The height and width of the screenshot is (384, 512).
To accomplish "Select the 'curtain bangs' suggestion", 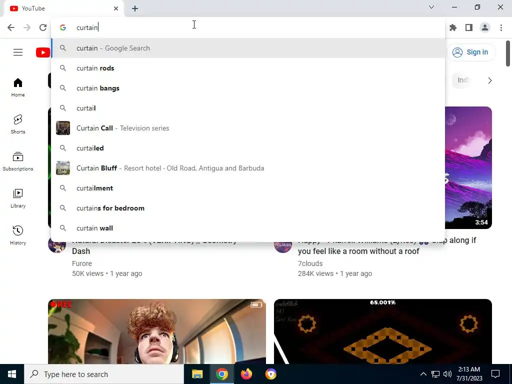I will pyautogui.click(x=248, y=88).
